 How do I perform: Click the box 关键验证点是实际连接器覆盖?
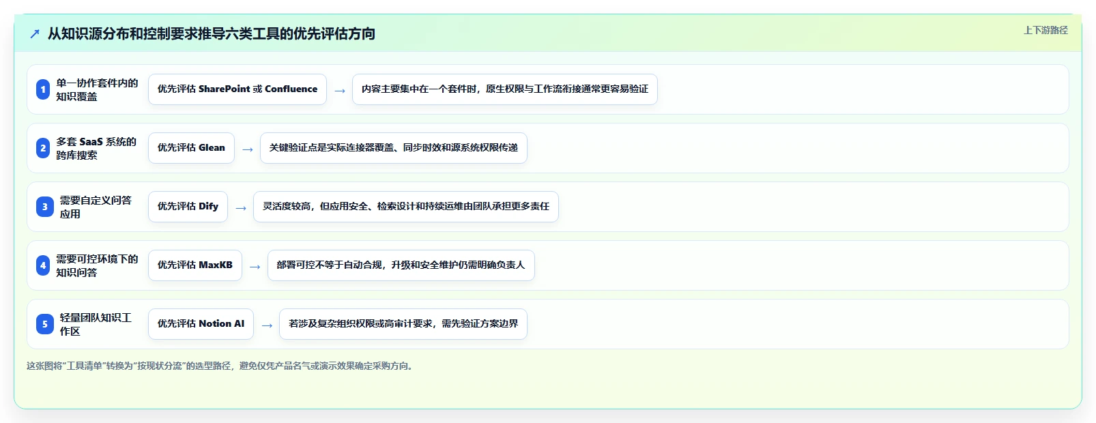tap(394, 148)
